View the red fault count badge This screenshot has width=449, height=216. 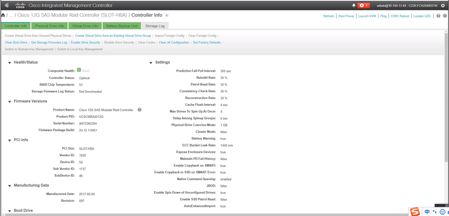364,5
